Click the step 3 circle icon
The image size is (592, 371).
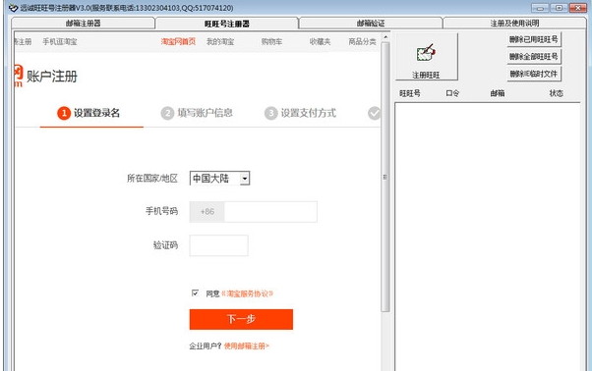tap(270, 113)
